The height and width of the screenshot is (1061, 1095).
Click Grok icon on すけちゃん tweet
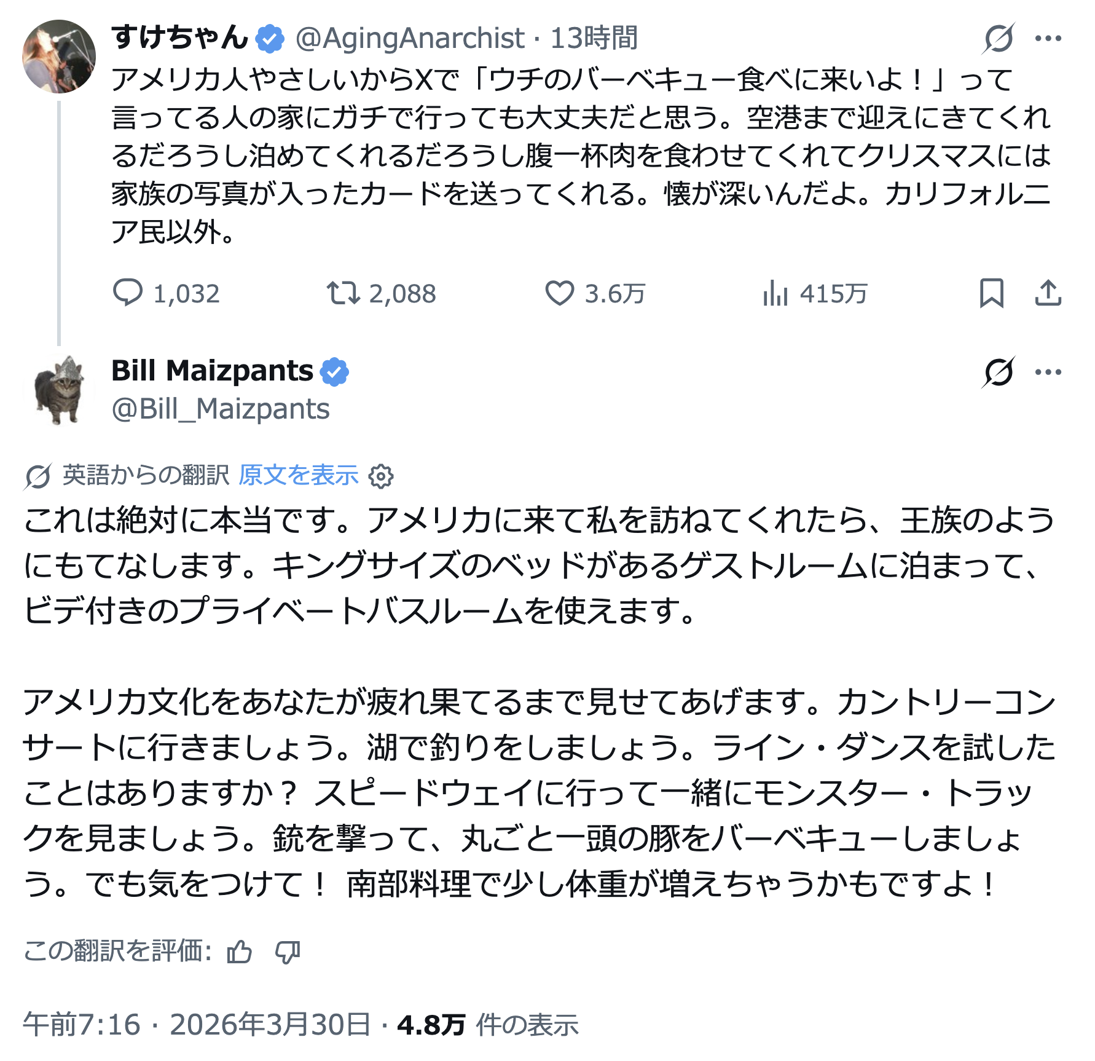(x=998, y=38)
